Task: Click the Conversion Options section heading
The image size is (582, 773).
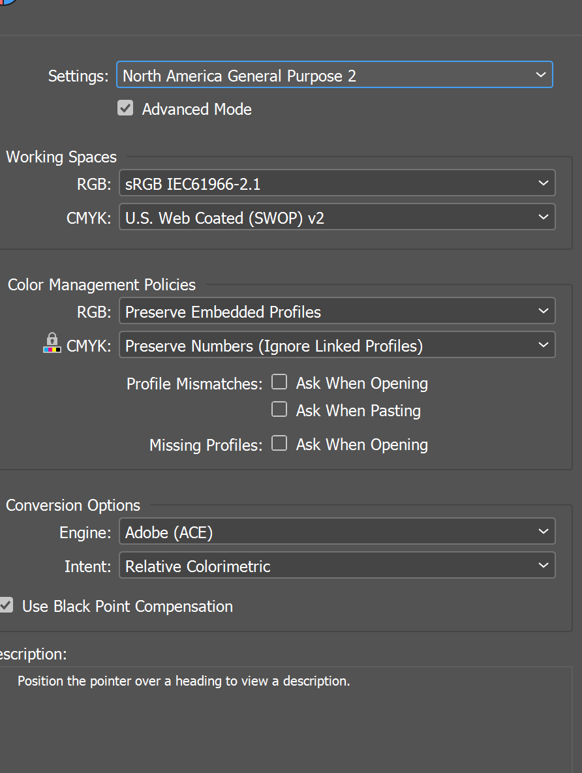Action: coord(73,505)
